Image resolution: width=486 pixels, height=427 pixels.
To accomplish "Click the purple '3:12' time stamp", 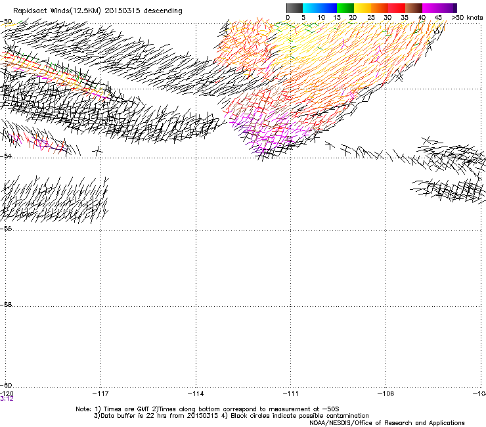I will coord(7,399).
